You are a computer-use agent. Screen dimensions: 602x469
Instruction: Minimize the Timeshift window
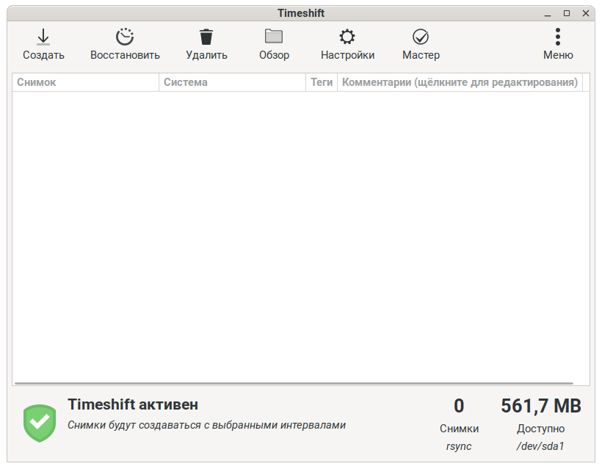(548, 14)
